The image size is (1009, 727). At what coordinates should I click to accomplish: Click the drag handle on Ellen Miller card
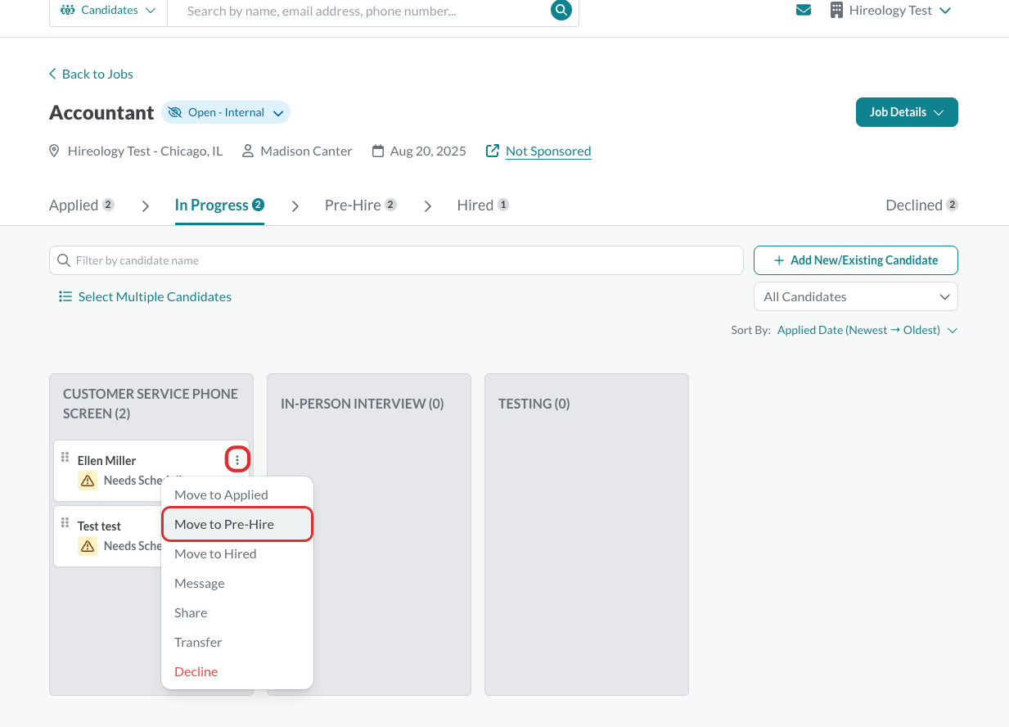[x=65, y=457]
